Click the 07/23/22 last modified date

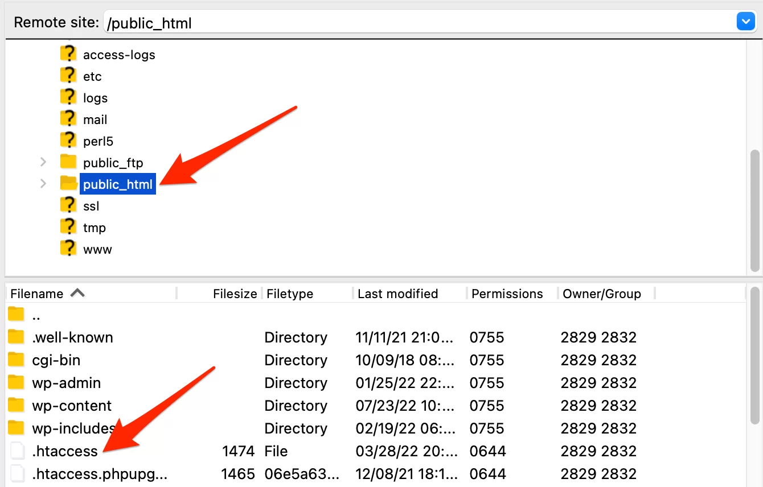[404, 406]
